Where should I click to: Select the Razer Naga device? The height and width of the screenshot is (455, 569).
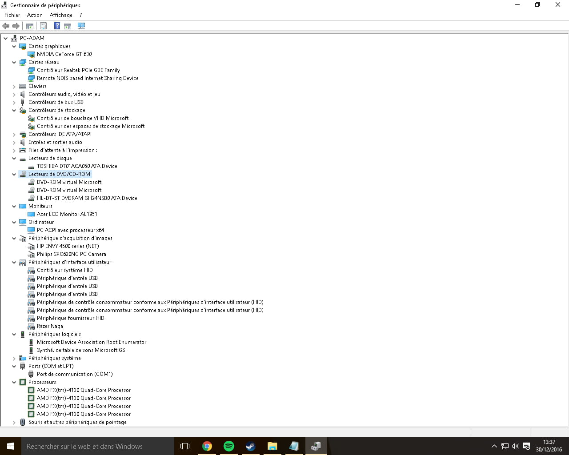pos(50,326)
